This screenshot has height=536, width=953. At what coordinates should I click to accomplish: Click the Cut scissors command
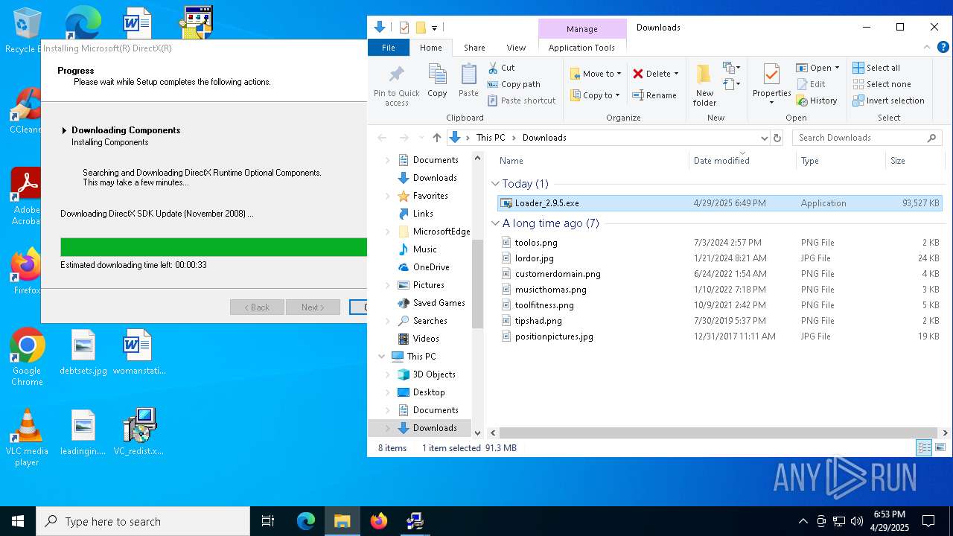click(501, 68)
